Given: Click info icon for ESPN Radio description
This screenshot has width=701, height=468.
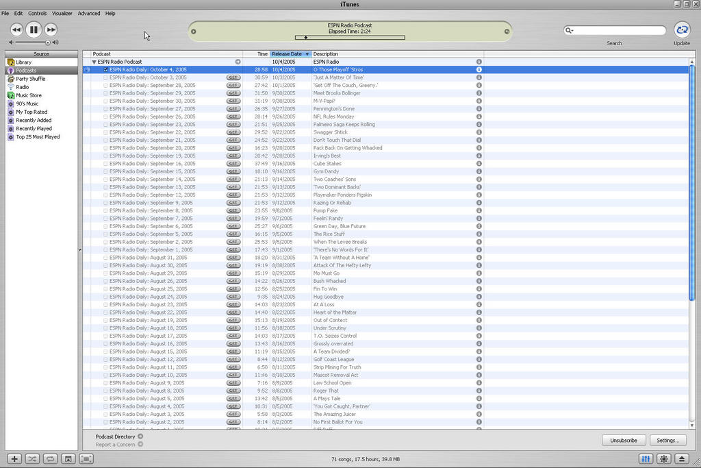Looking at the screenshot, I should 479,62.
